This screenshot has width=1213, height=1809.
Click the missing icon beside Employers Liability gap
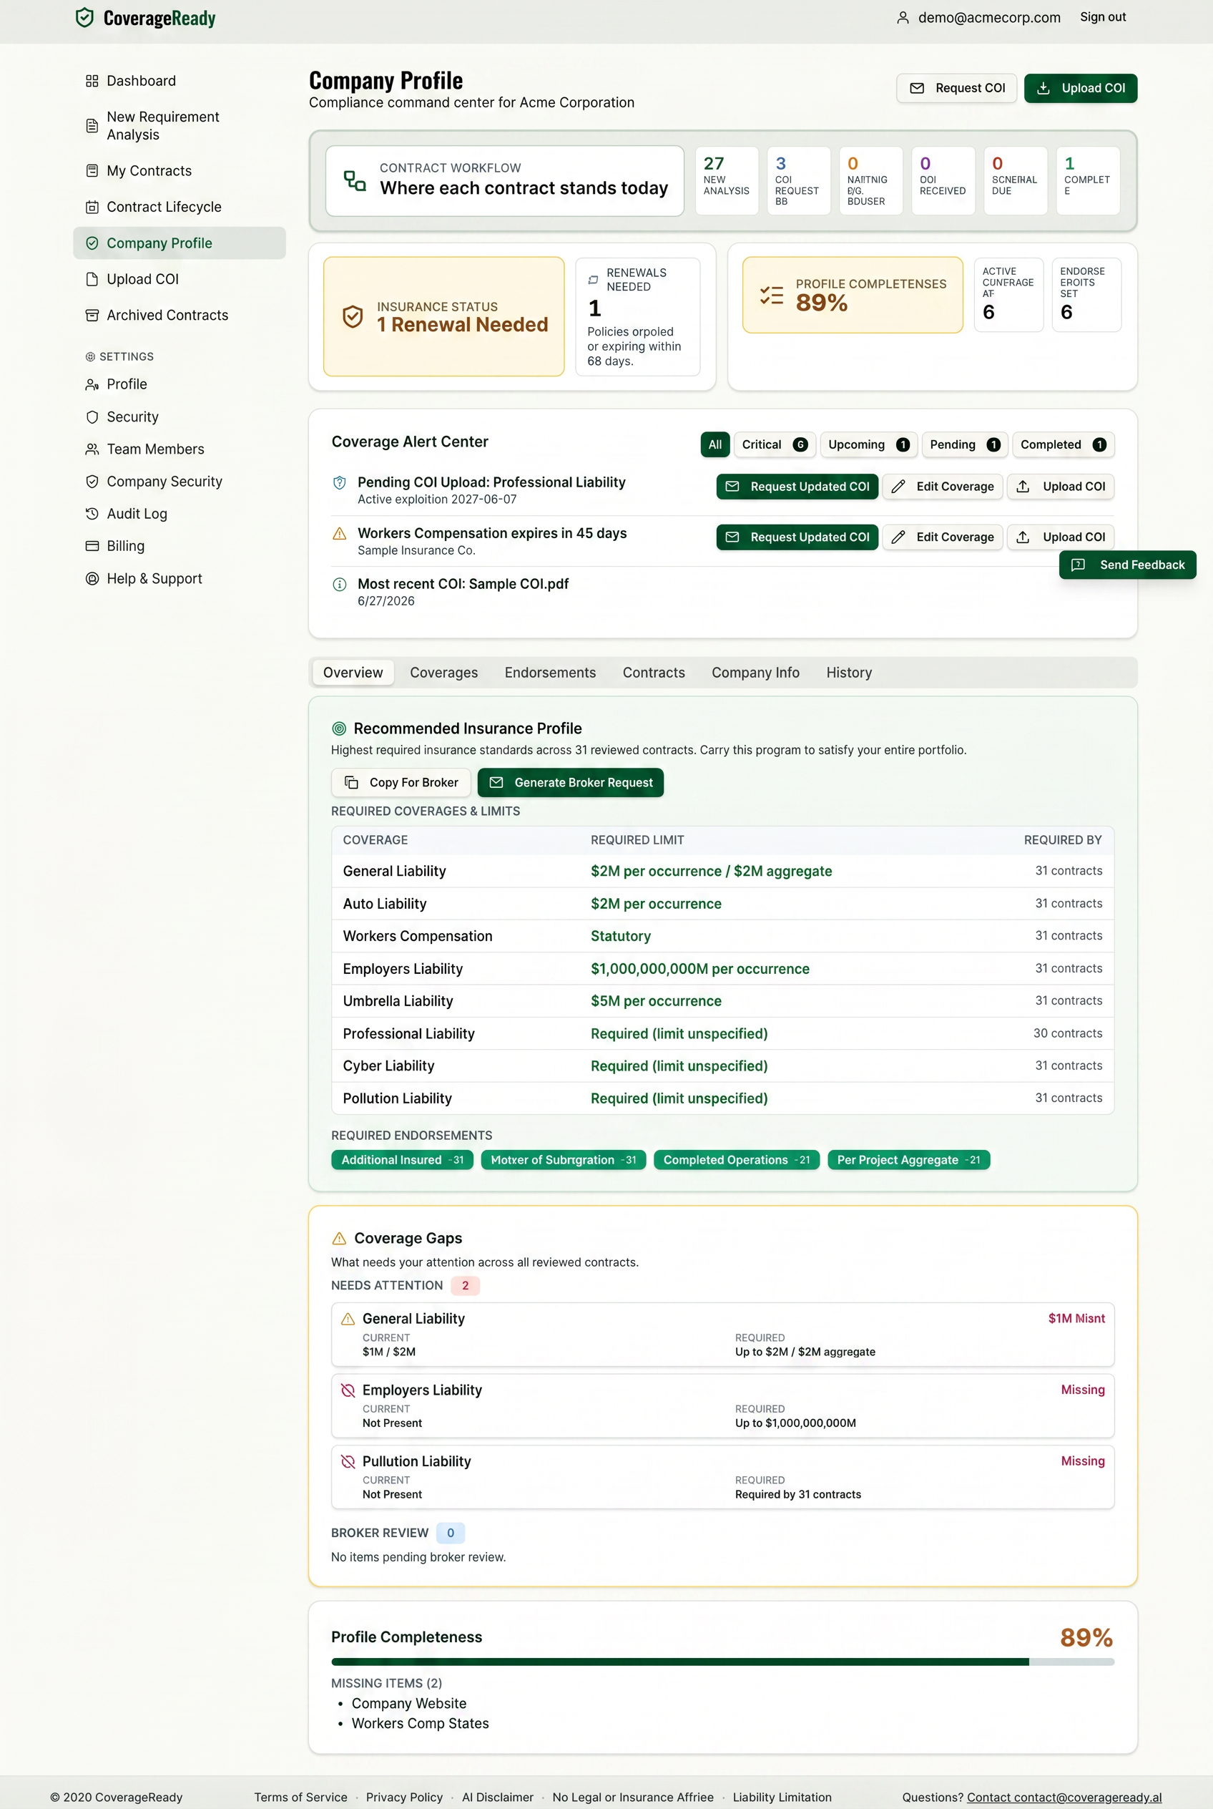[348, 1390]
